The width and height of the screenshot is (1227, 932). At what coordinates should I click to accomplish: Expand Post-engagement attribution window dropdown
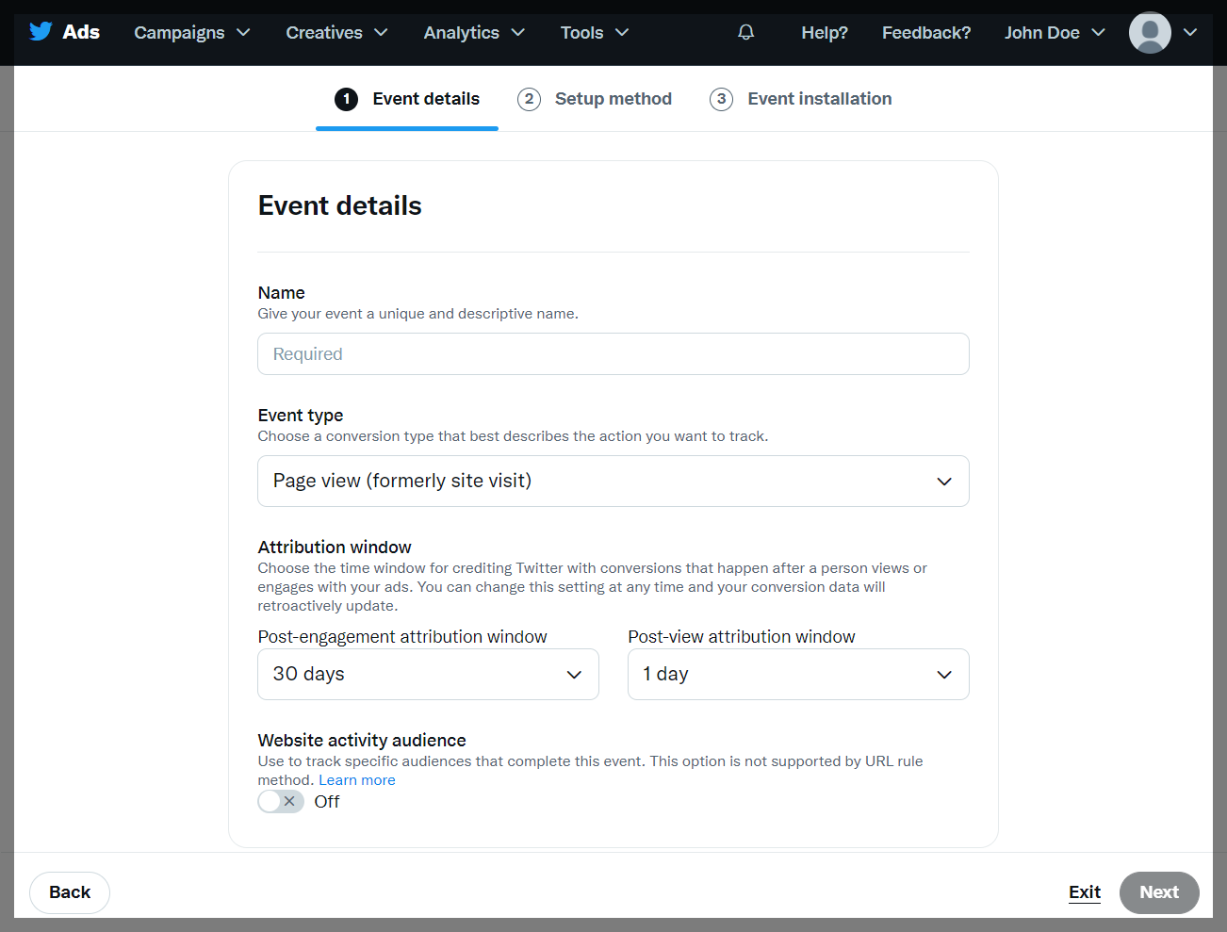(428, 675)
